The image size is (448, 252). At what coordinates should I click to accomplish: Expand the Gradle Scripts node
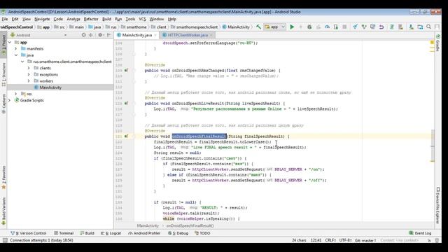click(10, 100)
